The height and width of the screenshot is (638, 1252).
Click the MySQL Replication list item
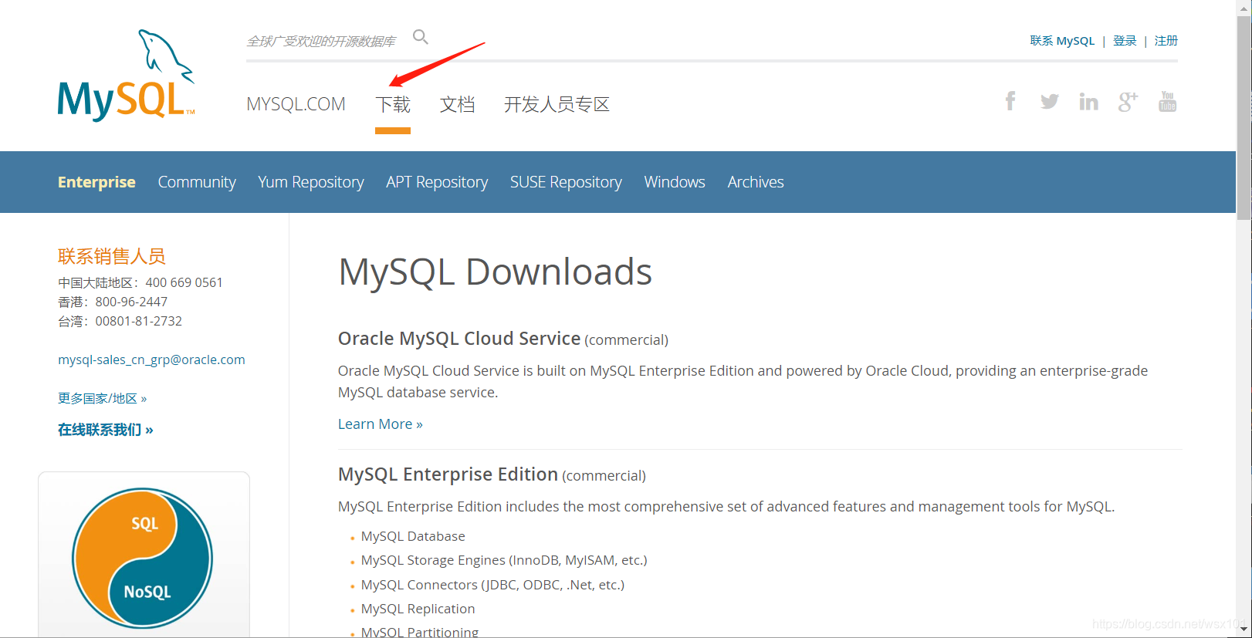click(418, 609)
